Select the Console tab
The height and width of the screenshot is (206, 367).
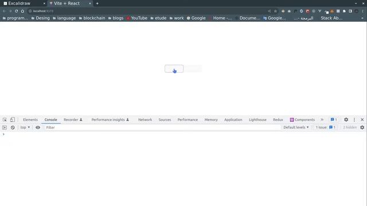(51, 120)
